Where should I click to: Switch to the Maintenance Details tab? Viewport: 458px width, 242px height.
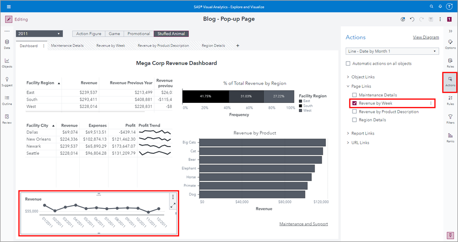pyautogui.click(x=67, y=45)
